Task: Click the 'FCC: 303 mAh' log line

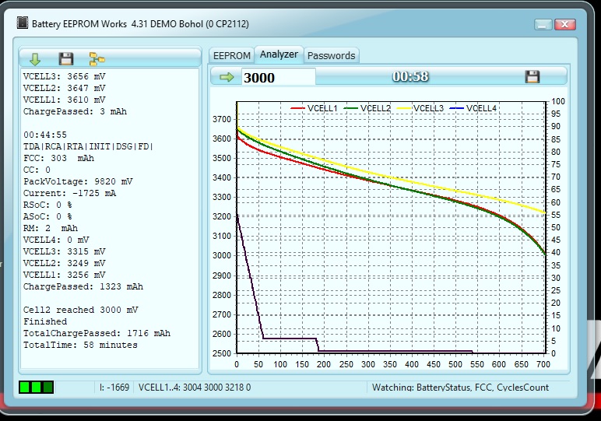Action: [58, 158]
